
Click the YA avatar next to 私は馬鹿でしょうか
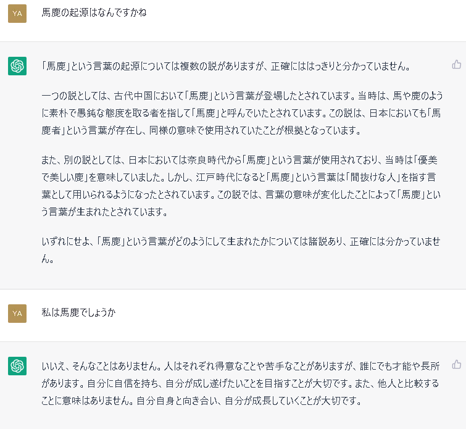click(x=17, y=314)
